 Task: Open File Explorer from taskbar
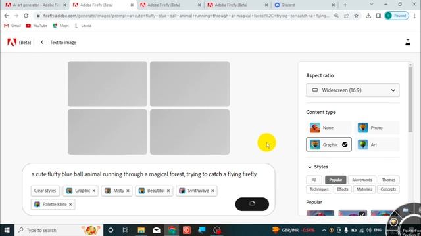click(141, 230)
